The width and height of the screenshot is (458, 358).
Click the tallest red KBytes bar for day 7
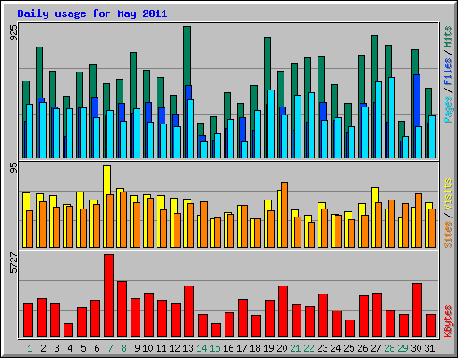click(108, 295)
